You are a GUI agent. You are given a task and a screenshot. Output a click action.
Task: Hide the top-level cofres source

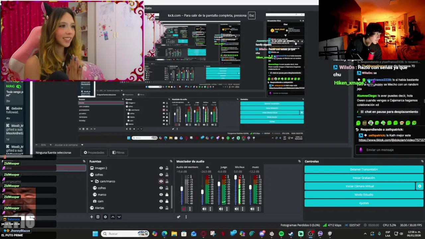tap(161, 175)
